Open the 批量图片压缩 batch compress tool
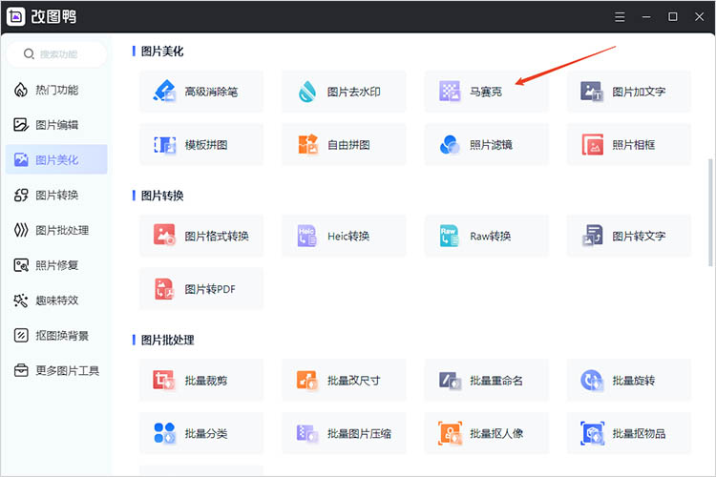The image size is (716, 477). coord(344,433)
